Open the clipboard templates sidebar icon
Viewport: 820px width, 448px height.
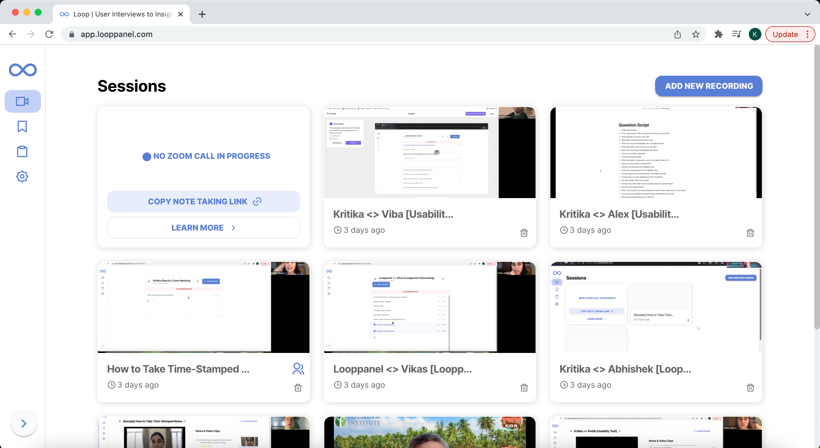pyautogui.click(x=22, y=151)
